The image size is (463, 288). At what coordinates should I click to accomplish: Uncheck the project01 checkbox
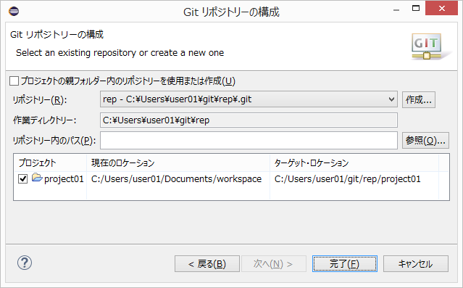coord(23,178)
